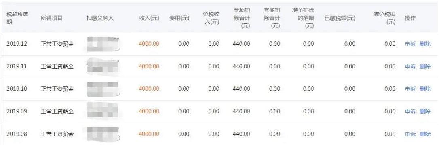Viewport: 439px width, 146px height.
Task: Click 正常工资薪金 in the 2019.11 row
Action: pos(57,66)
